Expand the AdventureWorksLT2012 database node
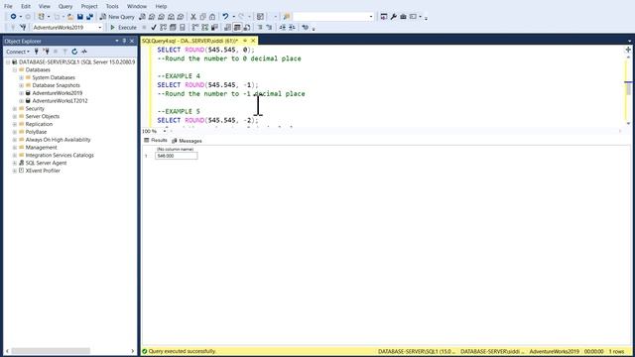Screen dimensions: 635x357 pyautogui.click(x=22, y=101)
